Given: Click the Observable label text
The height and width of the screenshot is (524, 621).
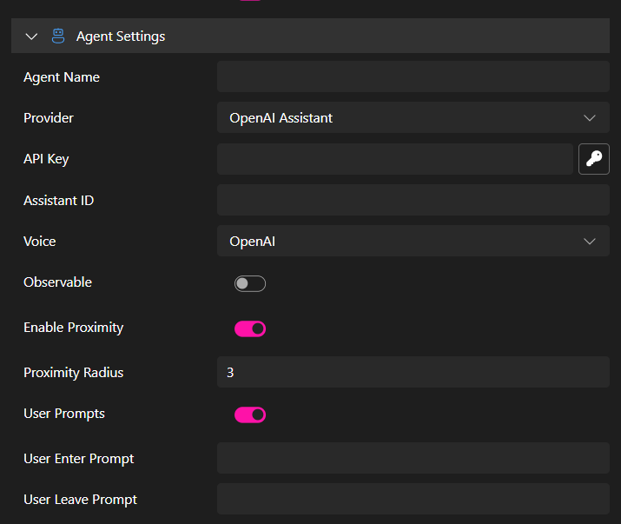Looking at the screenshot, I should (57, 282).
